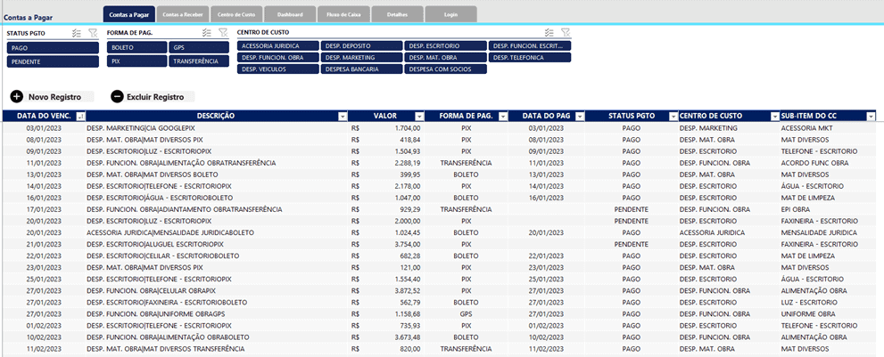Switch to Contas a Pagar tab

coord(129,14)
